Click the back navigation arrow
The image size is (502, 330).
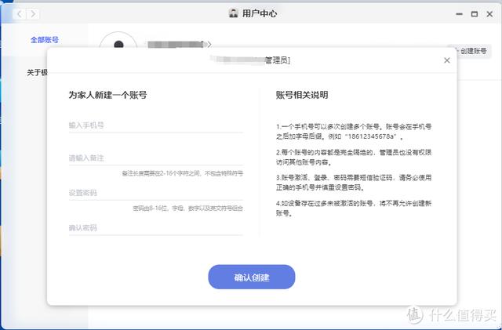point(20,14)
